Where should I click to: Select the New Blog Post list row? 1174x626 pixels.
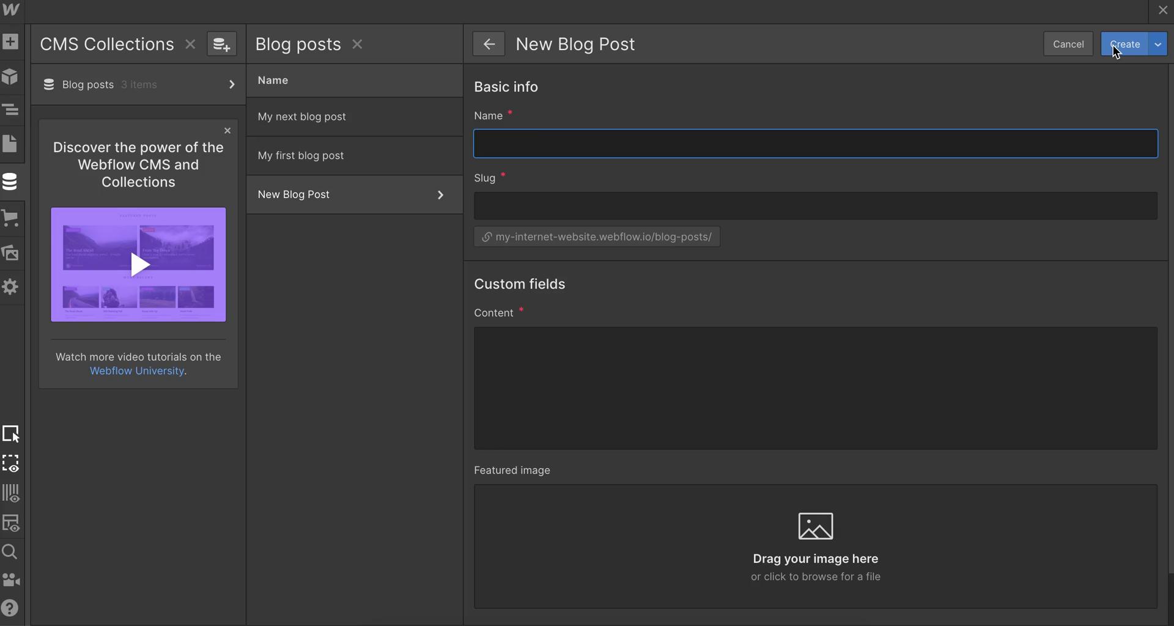[355, 195]
